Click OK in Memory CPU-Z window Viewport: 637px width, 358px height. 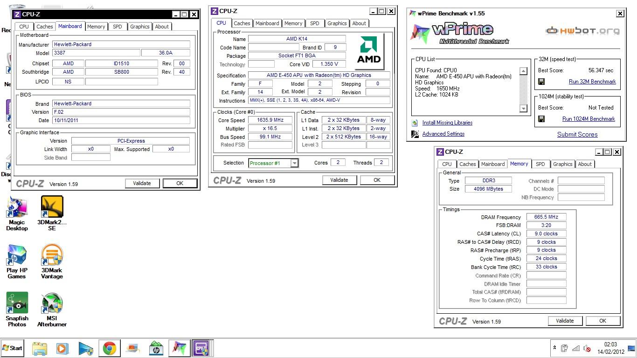coord(603,321)
